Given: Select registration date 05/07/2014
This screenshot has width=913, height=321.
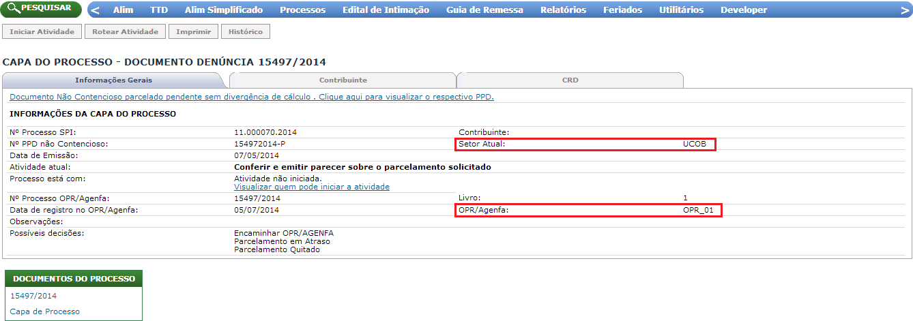Looking at the screenshot, I should [x=257, y=210].
